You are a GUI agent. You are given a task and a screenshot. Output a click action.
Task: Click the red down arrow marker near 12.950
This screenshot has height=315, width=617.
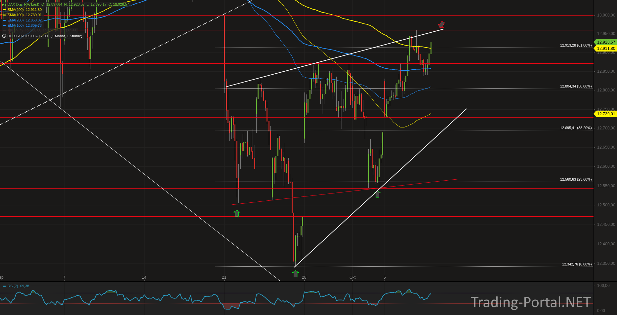click(x=441, y=24)
